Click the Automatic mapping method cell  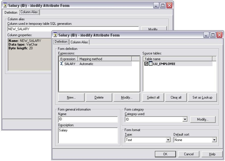(x=86, y=64)
